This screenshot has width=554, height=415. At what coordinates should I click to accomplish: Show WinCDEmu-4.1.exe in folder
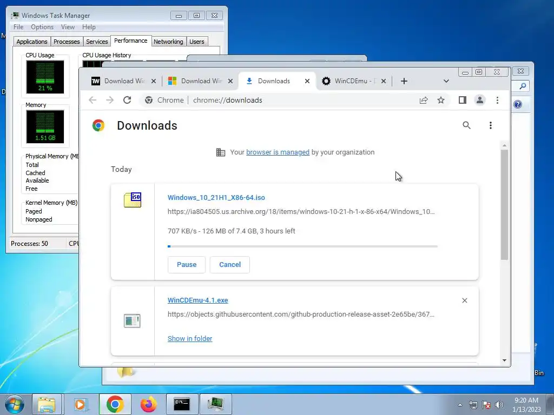point(190,338)
